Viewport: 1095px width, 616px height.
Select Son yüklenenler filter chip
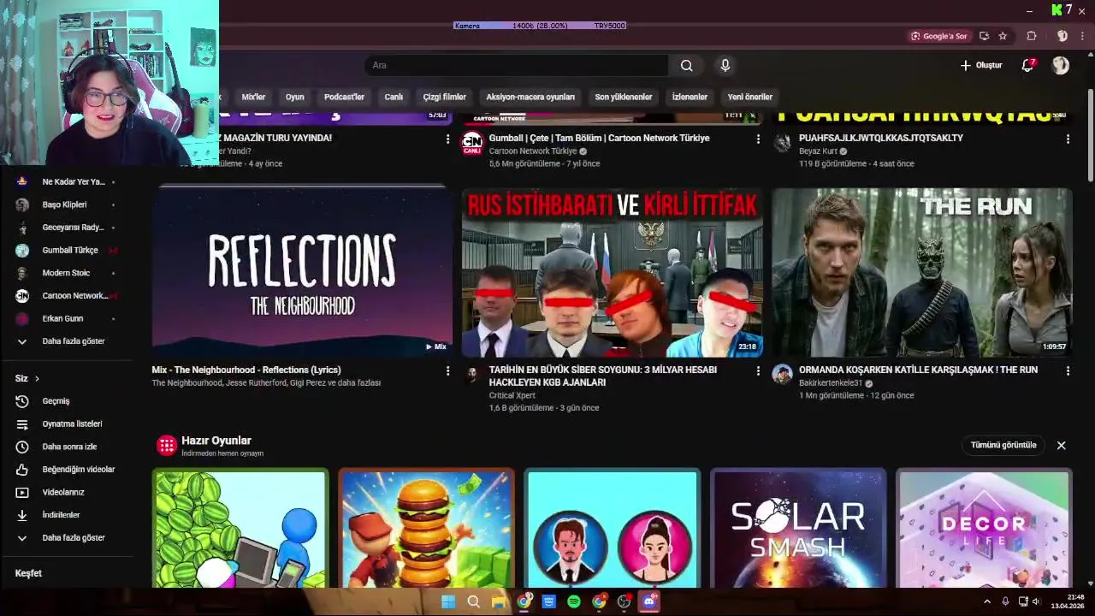(624, 98)
